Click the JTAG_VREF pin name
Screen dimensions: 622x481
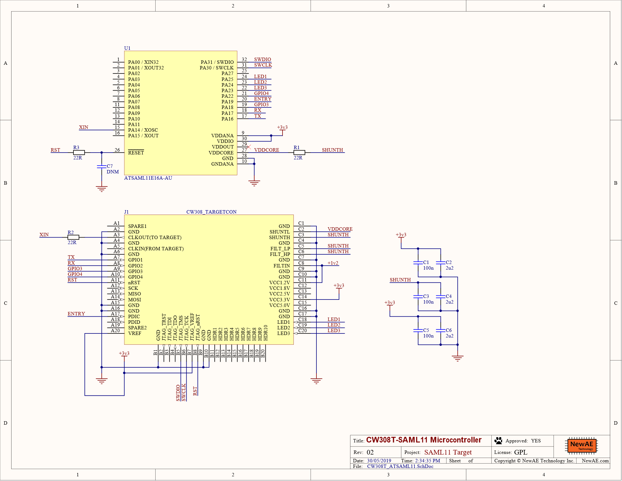coord(192,327)
